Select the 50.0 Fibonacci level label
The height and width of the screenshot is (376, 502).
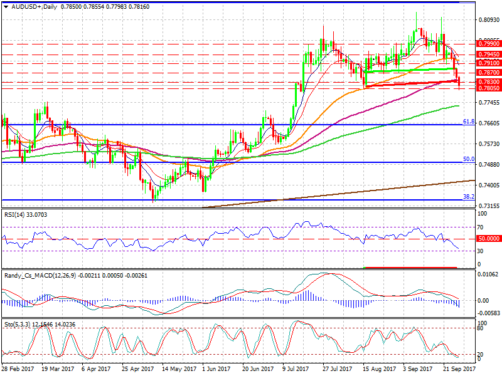click(468, 159)
